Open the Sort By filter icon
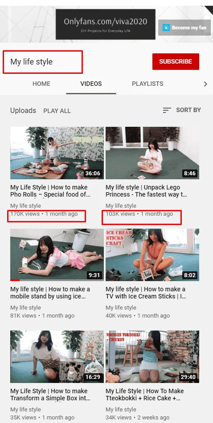 (167, 110)
